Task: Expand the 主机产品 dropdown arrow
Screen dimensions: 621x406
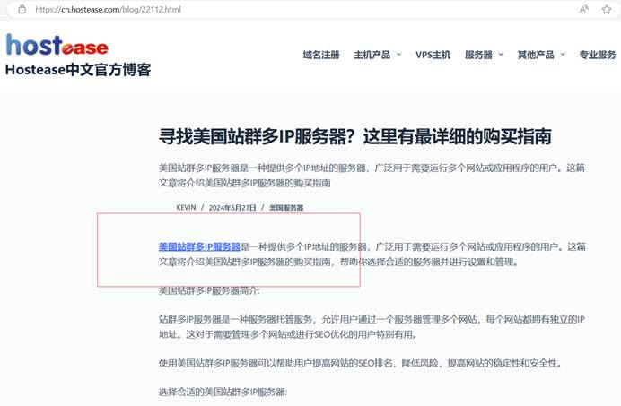Action: [398, 55]
